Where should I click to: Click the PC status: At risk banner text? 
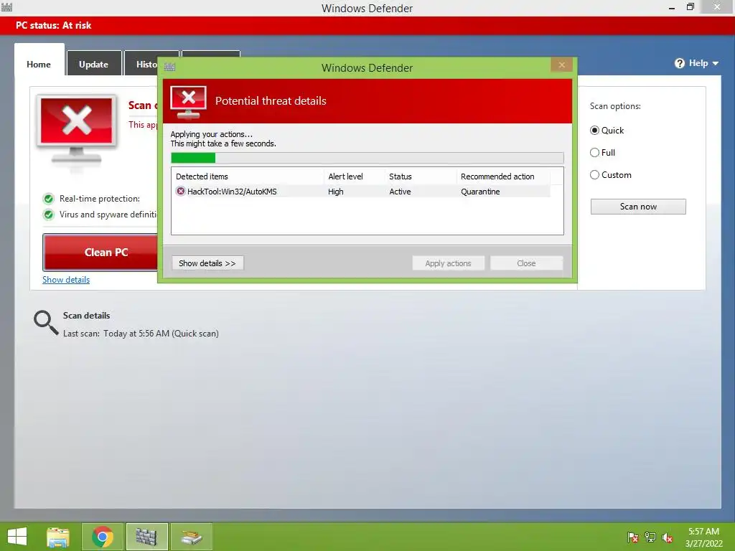[53, 25]
